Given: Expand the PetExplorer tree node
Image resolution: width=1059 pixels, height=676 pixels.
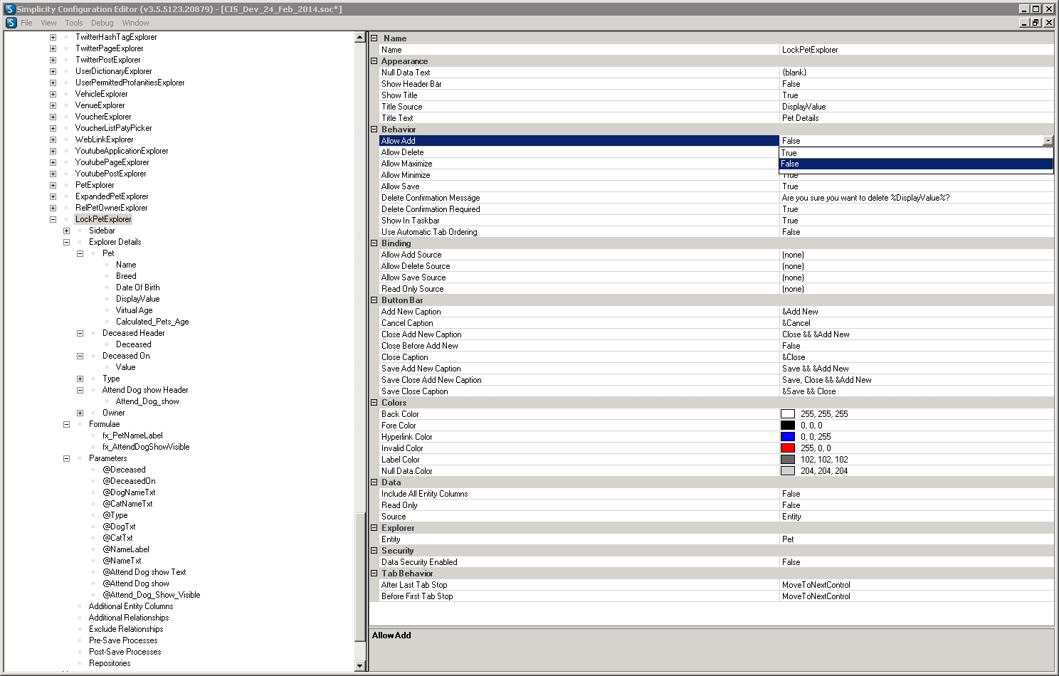Looking at the screenshot, I should 53,185.
